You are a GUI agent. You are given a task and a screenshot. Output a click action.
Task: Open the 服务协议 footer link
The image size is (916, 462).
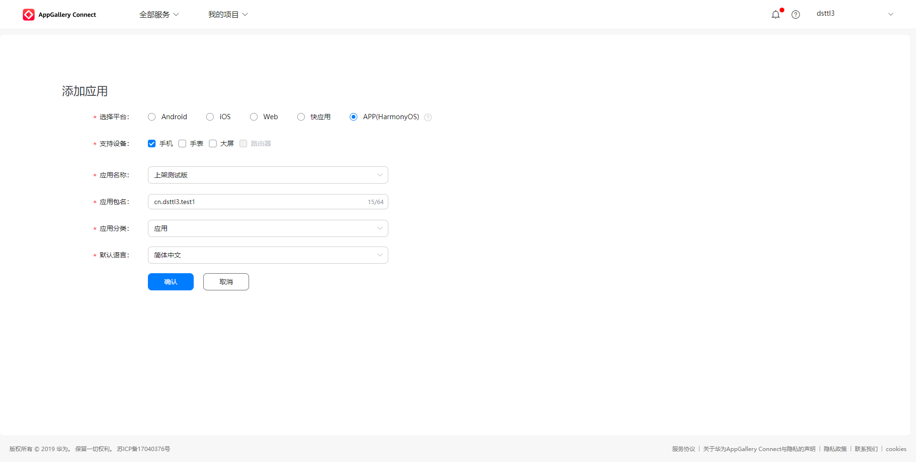point(684,449)
